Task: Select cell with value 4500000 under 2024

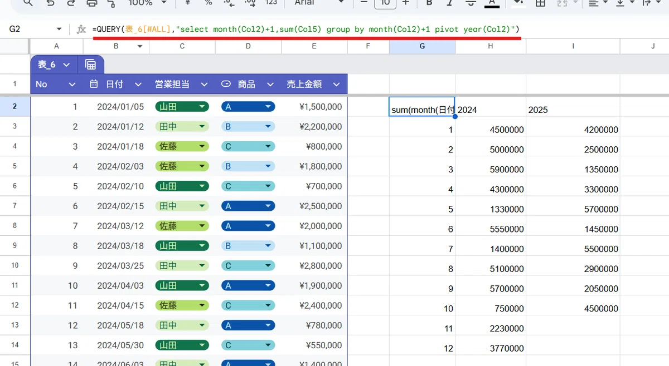Action: pos(491,127)
